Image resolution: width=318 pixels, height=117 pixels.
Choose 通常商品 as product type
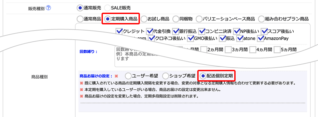pos(80,19)
